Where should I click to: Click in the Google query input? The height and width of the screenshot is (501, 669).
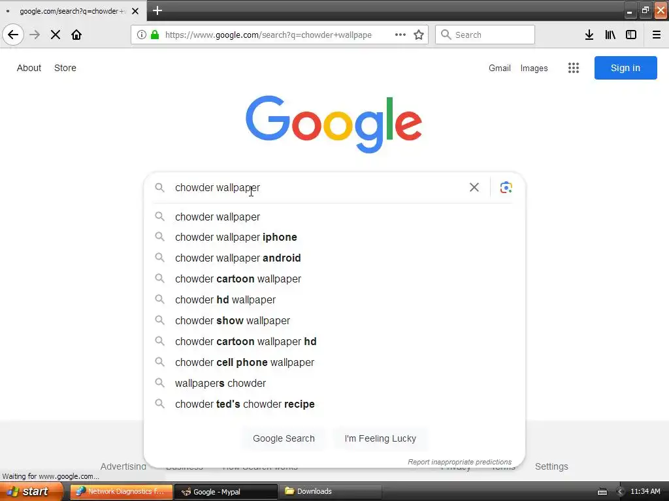318,187
